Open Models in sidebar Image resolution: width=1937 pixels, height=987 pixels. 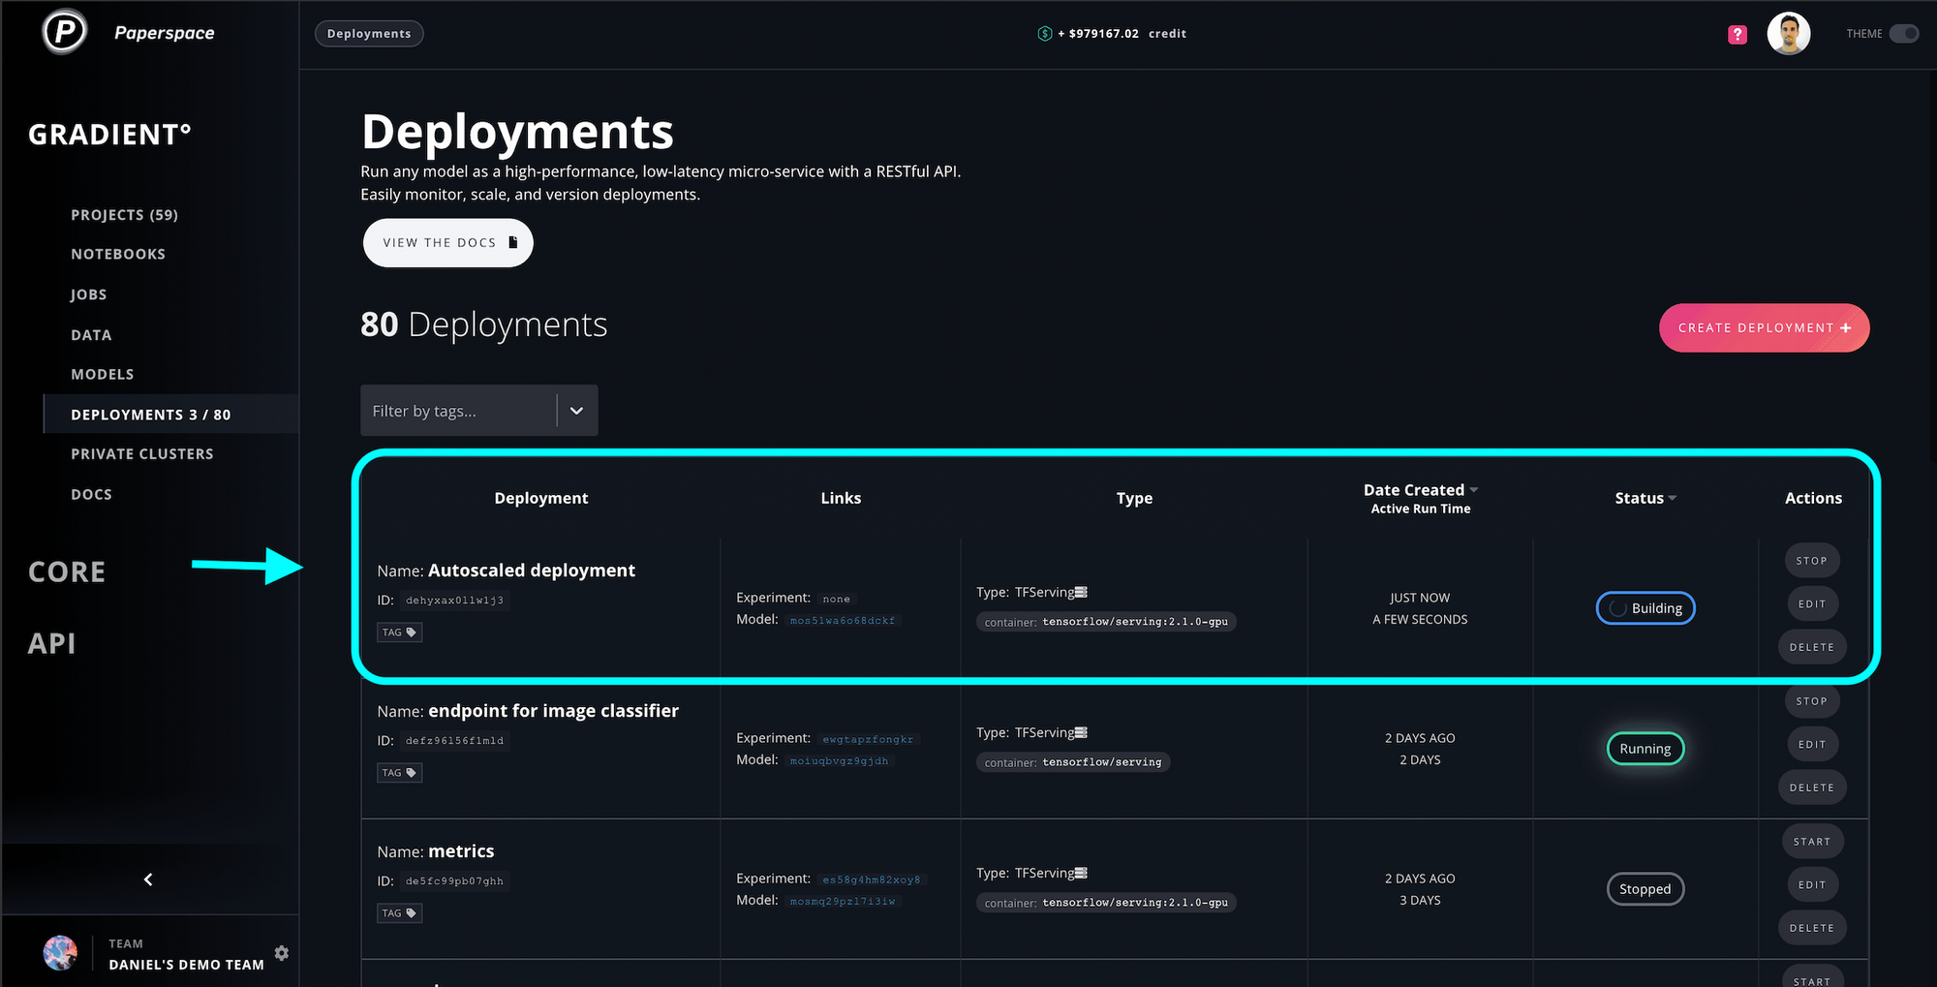[103, 374]
